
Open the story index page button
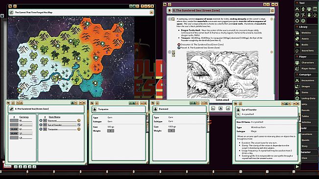221,109
